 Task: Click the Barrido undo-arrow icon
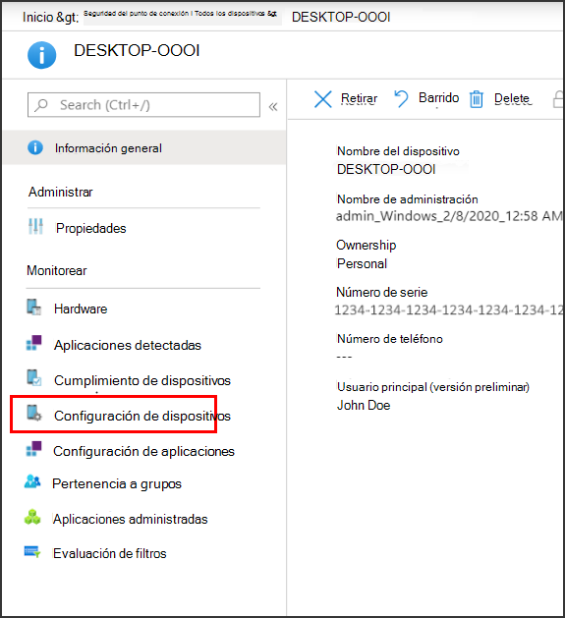point(401,98)
